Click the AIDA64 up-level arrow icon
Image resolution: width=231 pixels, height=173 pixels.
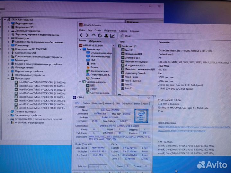(93, 35)
